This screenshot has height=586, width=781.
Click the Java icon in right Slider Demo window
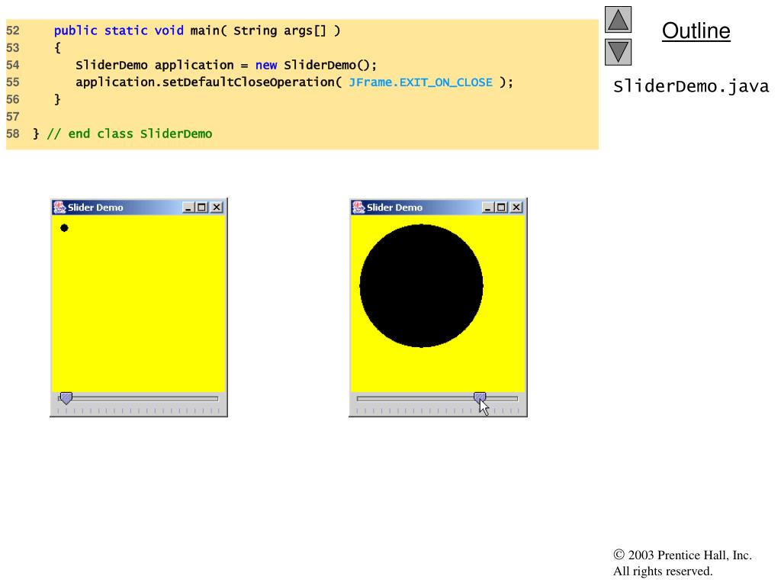(x=358, y=208)
